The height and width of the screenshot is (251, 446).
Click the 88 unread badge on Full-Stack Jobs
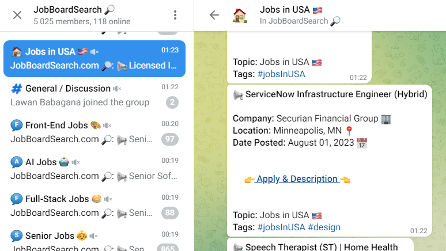[x=170, y=213]
